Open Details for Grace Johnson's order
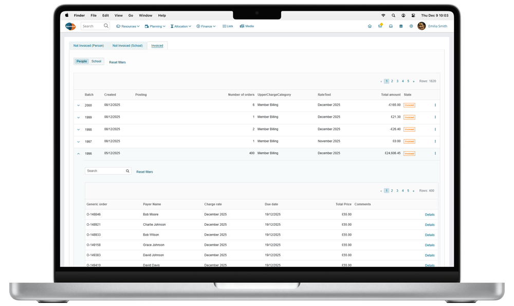This screenshot has height=306, width=514. click(x=430, y=245)
